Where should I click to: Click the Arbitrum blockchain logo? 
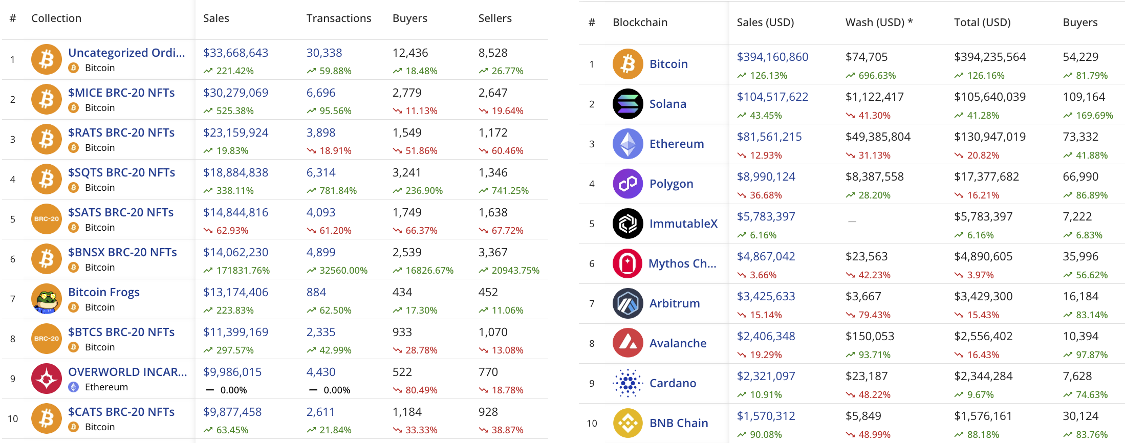click(628, 303)
